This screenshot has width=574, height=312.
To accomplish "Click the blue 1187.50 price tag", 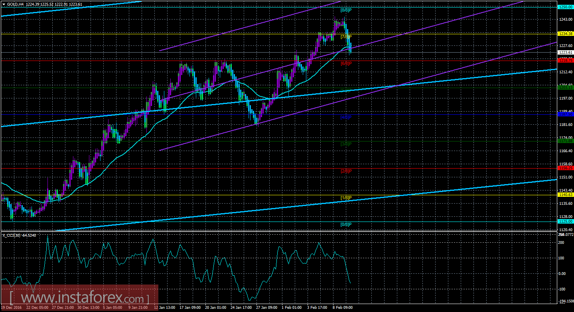I will pos(566,114).
